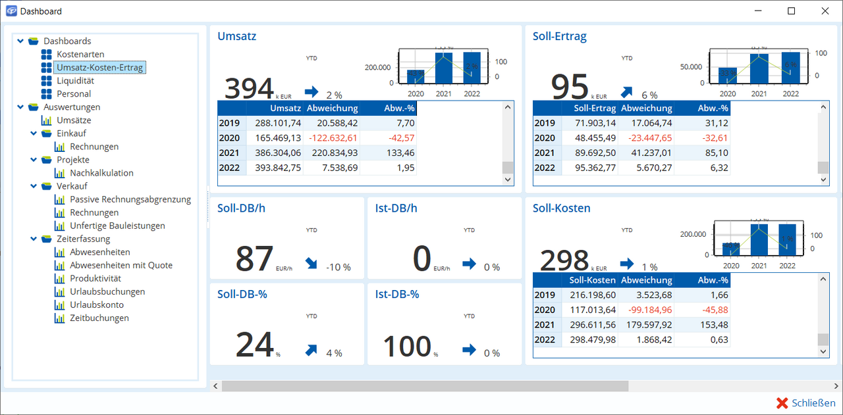843x415 pixels.
Task: Collapse the Einkauf tree branch
Action: tap(34, 134)
